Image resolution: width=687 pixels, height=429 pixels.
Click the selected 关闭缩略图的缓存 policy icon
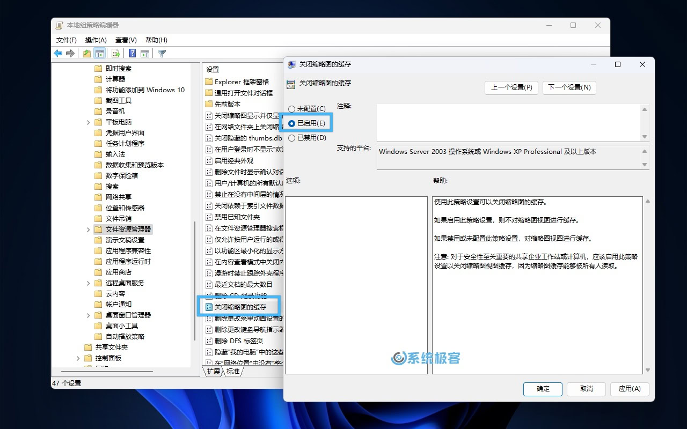coord(209,307)
